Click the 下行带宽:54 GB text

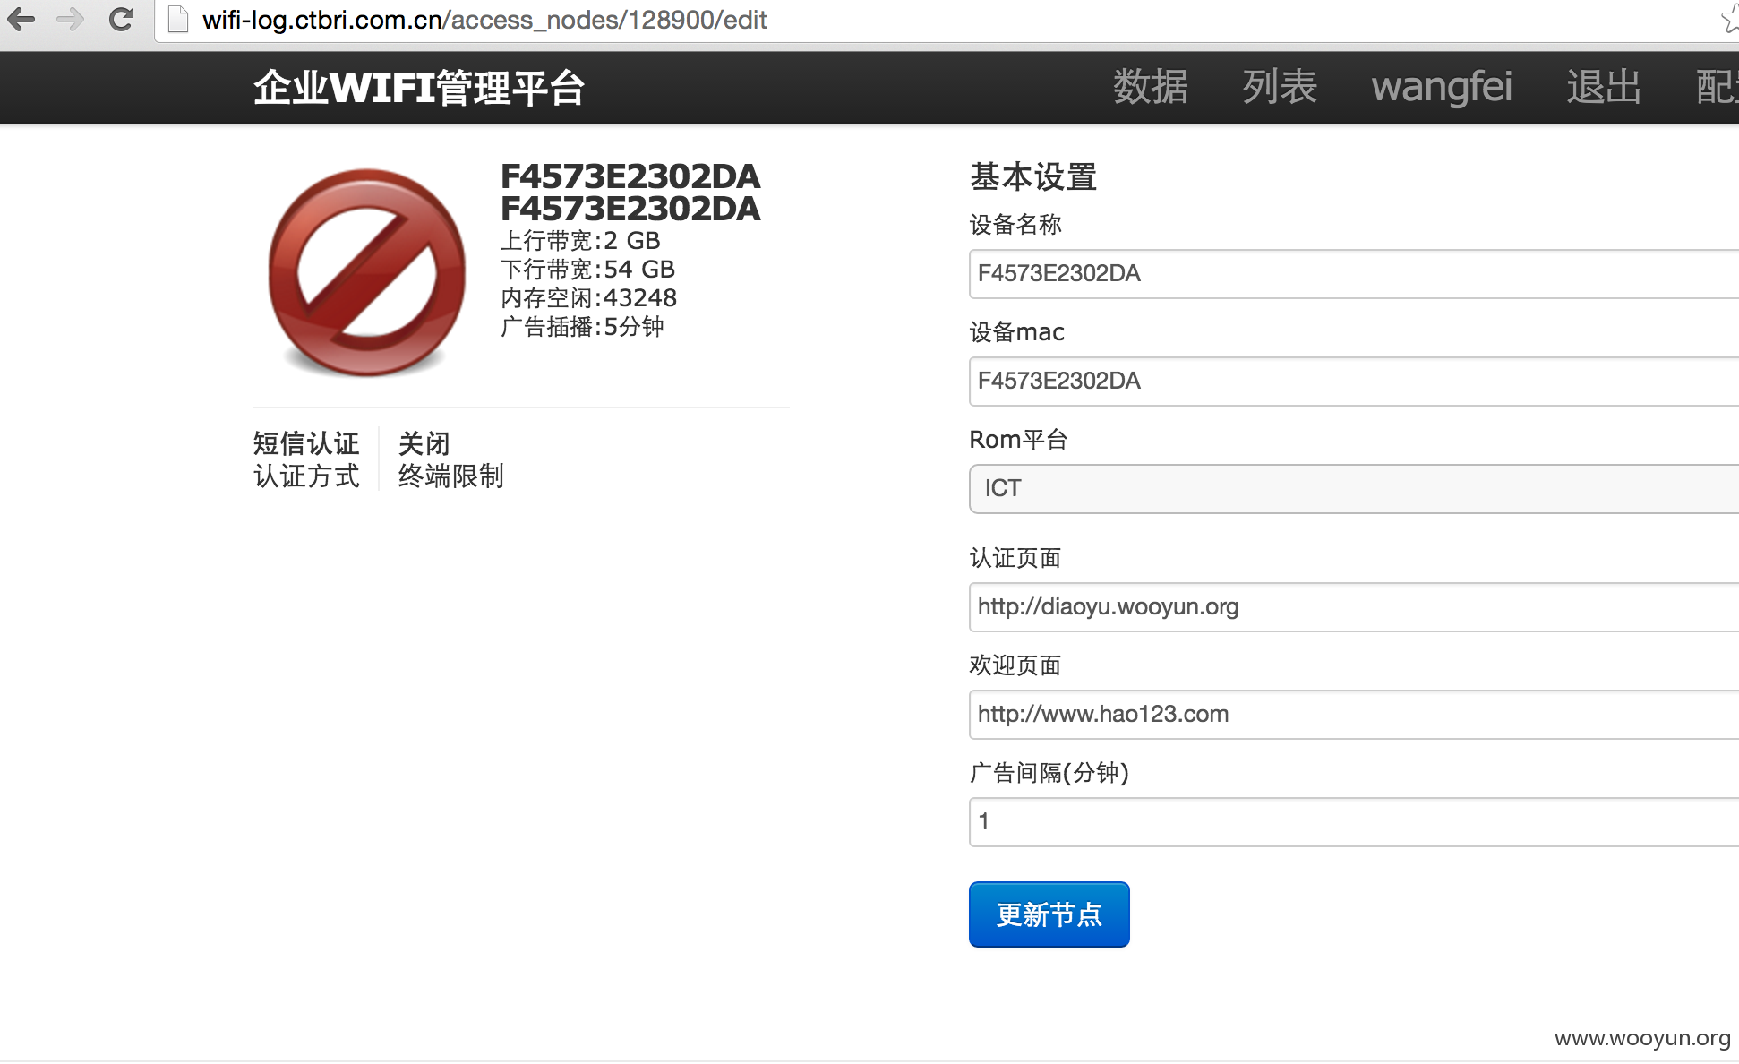(x=587, y=269)
